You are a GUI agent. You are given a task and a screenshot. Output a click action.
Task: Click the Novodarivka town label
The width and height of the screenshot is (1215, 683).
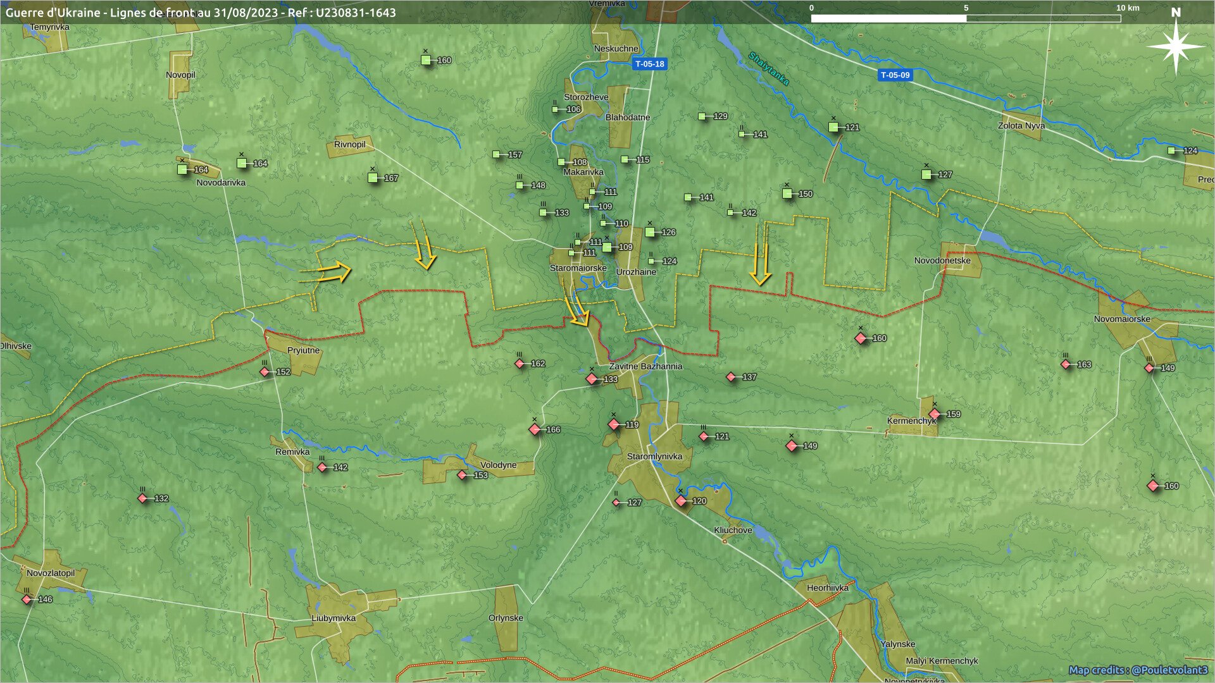221,183
